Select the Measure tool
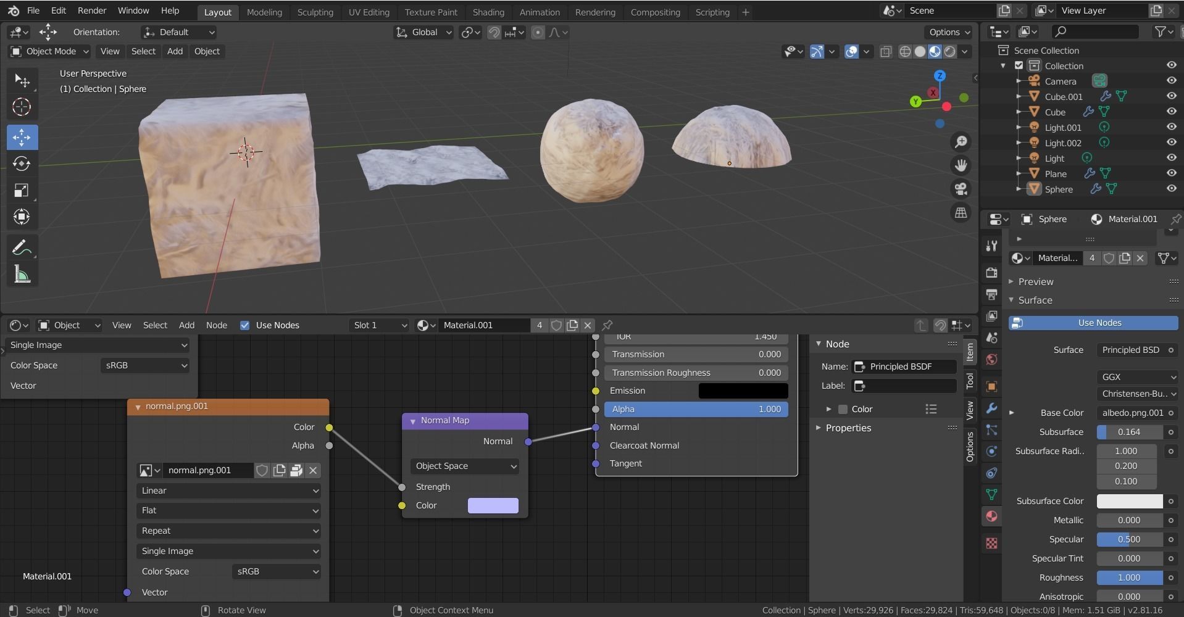Image resolution: width=1184 pixels, height=617 pixels. tap(22, 275)
